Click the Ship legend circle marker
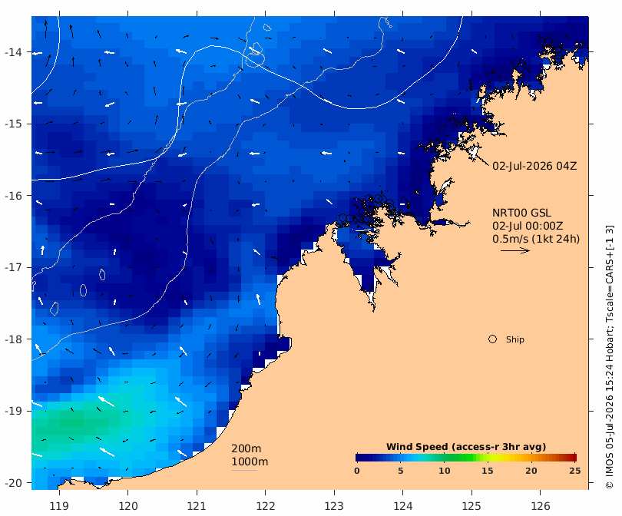The height and width of the screenshot is (516, 622). coord(492,339)
